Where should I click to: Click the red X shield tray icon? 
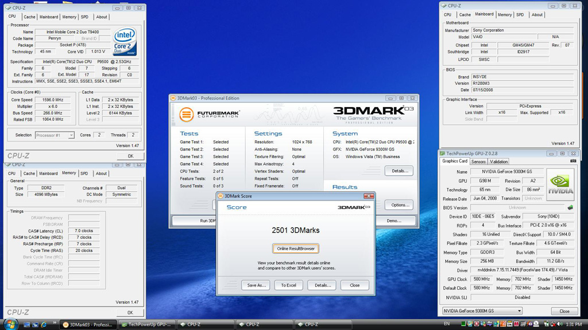(476, 324)
